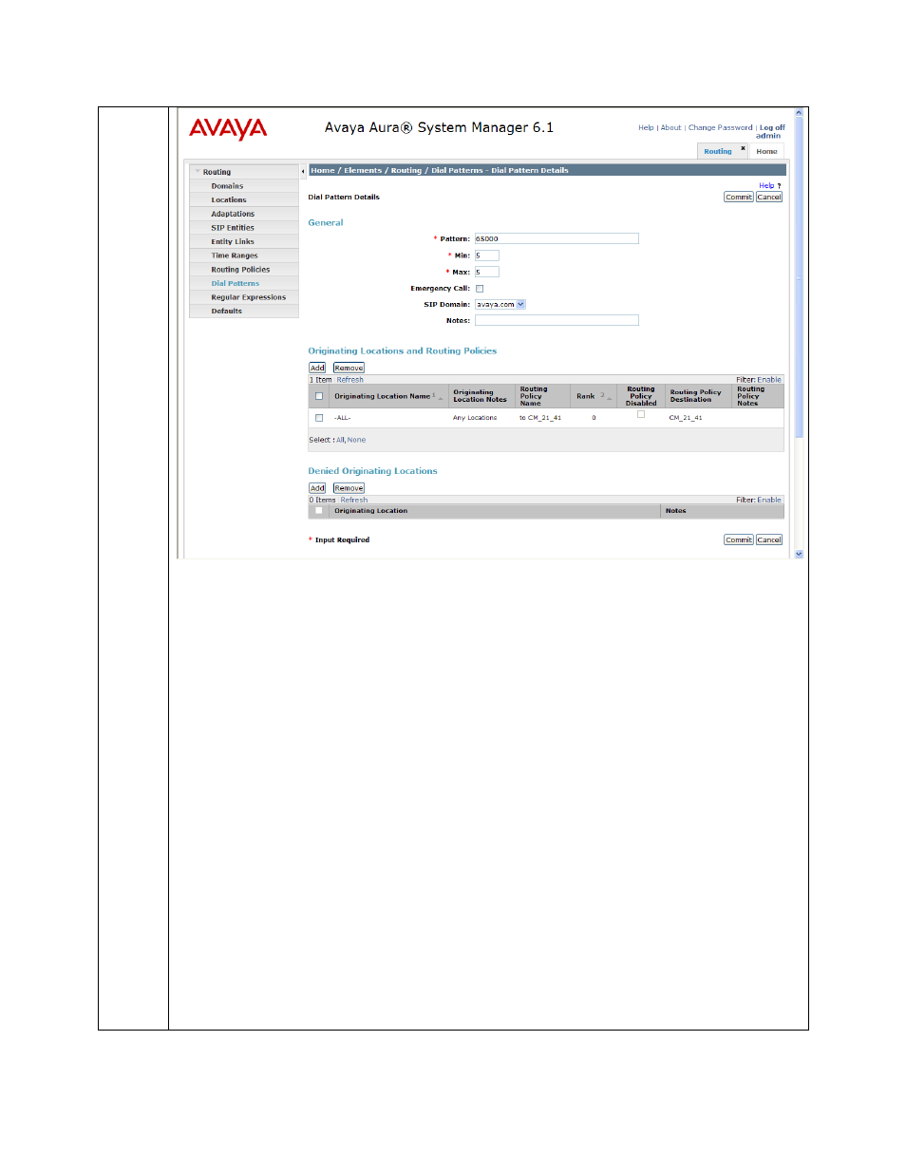The image size is (906, 1173).
Task: Open Domains in the Routing menu
Action: coord(227,186)
